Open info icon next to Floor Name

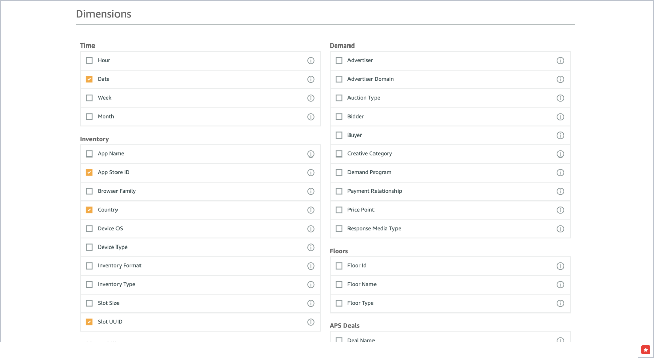pyautogui.click(x=560, y=285)
